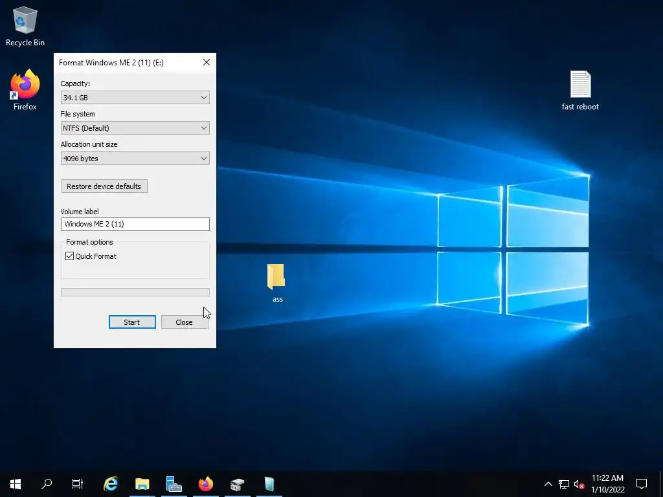Click Restore device defaults button
Viewport: 663px width, 497px height.
[x=104, y=186]
